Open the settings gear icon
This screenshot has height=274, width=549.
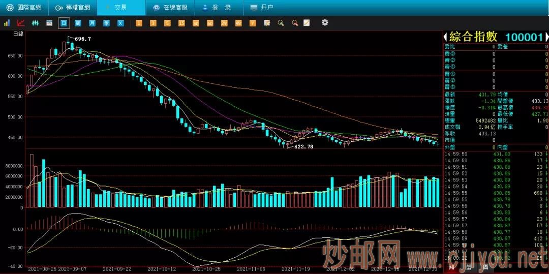tap(325, 23)
